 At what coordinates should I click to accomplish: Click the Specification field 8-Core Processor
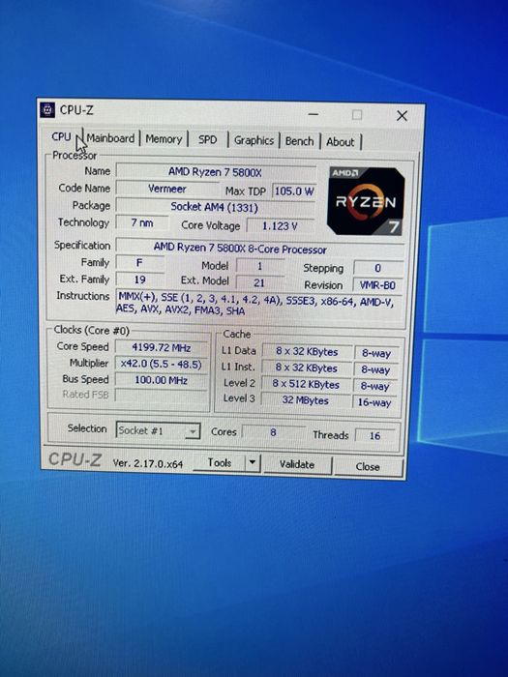[x=259, y=248]
